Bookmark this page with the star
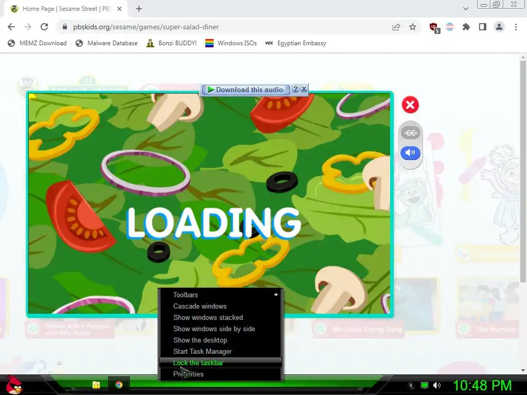 pos(413,27)
